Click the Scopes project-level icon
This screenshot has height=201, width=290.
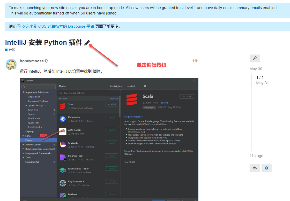54,114
